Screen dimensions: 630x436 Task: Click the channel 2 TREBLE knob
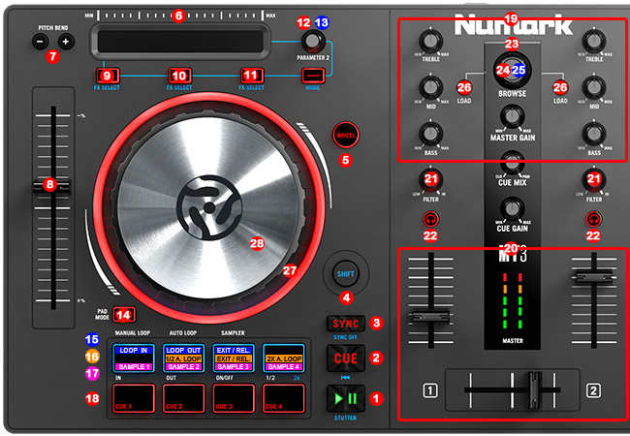tap(594, 41)
